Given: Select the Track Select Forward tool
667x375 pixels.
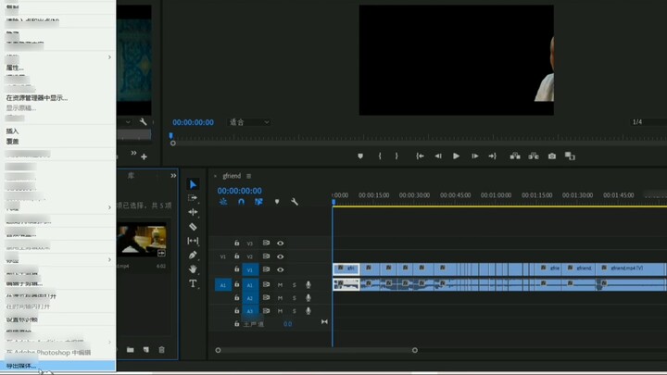Looking at the screenshot, I should pyautogui.click(x=193, y=198).
